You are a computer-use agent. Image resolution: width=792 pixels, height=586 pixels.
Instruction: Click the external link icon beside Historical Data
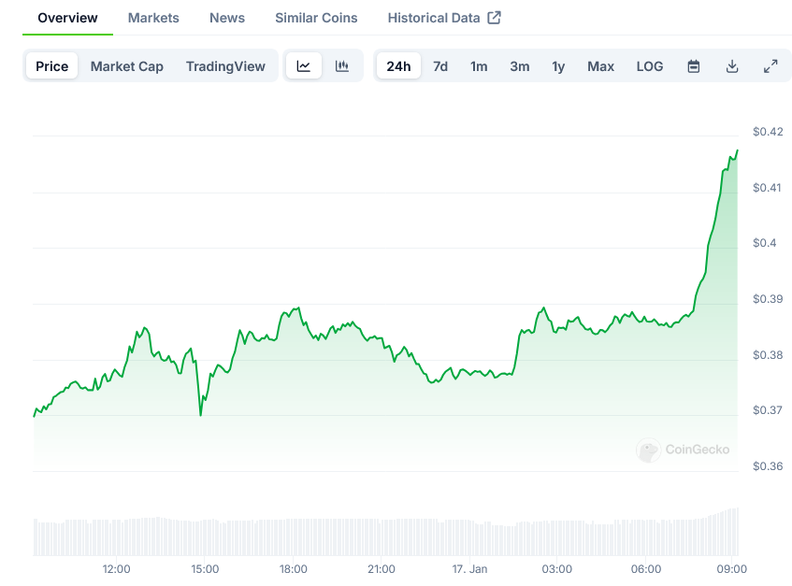point(495,18)
